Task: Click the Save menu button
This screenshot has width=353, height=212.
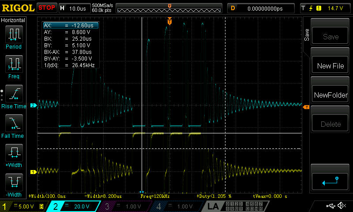Action: coord(330,36)
